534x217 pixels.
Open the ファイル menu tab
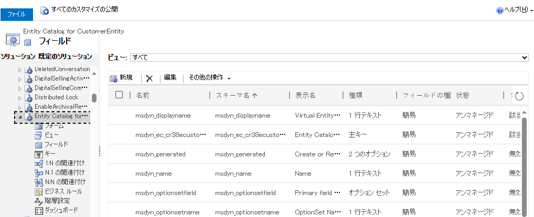pos(16,14)
